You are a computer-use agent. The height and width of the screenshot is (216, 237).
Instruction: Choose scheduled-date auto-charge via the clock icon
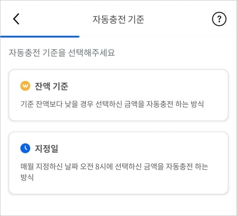(25, 148)
